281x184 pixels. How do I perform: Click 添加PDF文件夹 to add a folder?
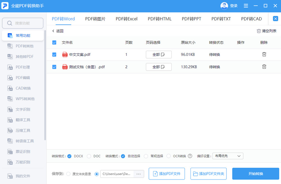pyautogui.click(x=209, y=174)
